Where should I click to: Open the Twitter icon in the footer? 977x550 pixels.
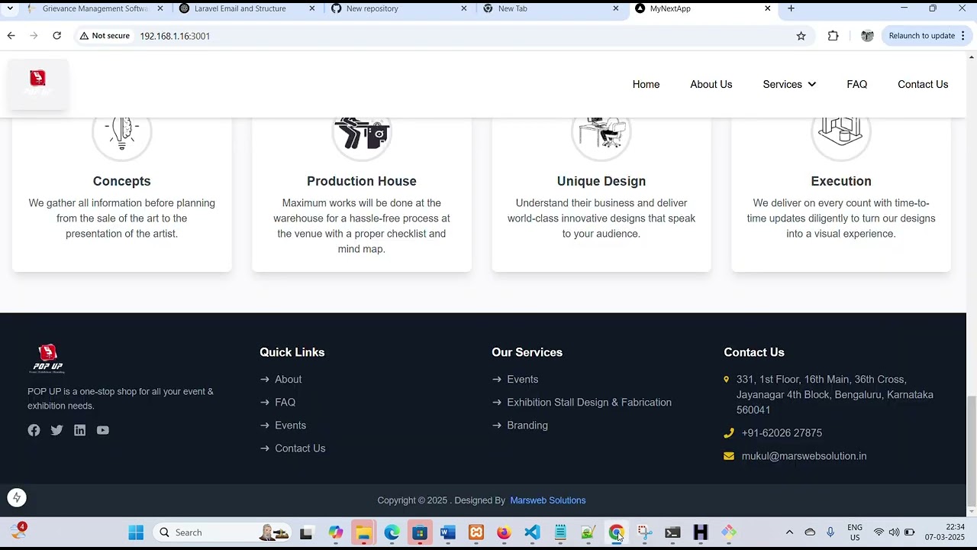point(56,430)
